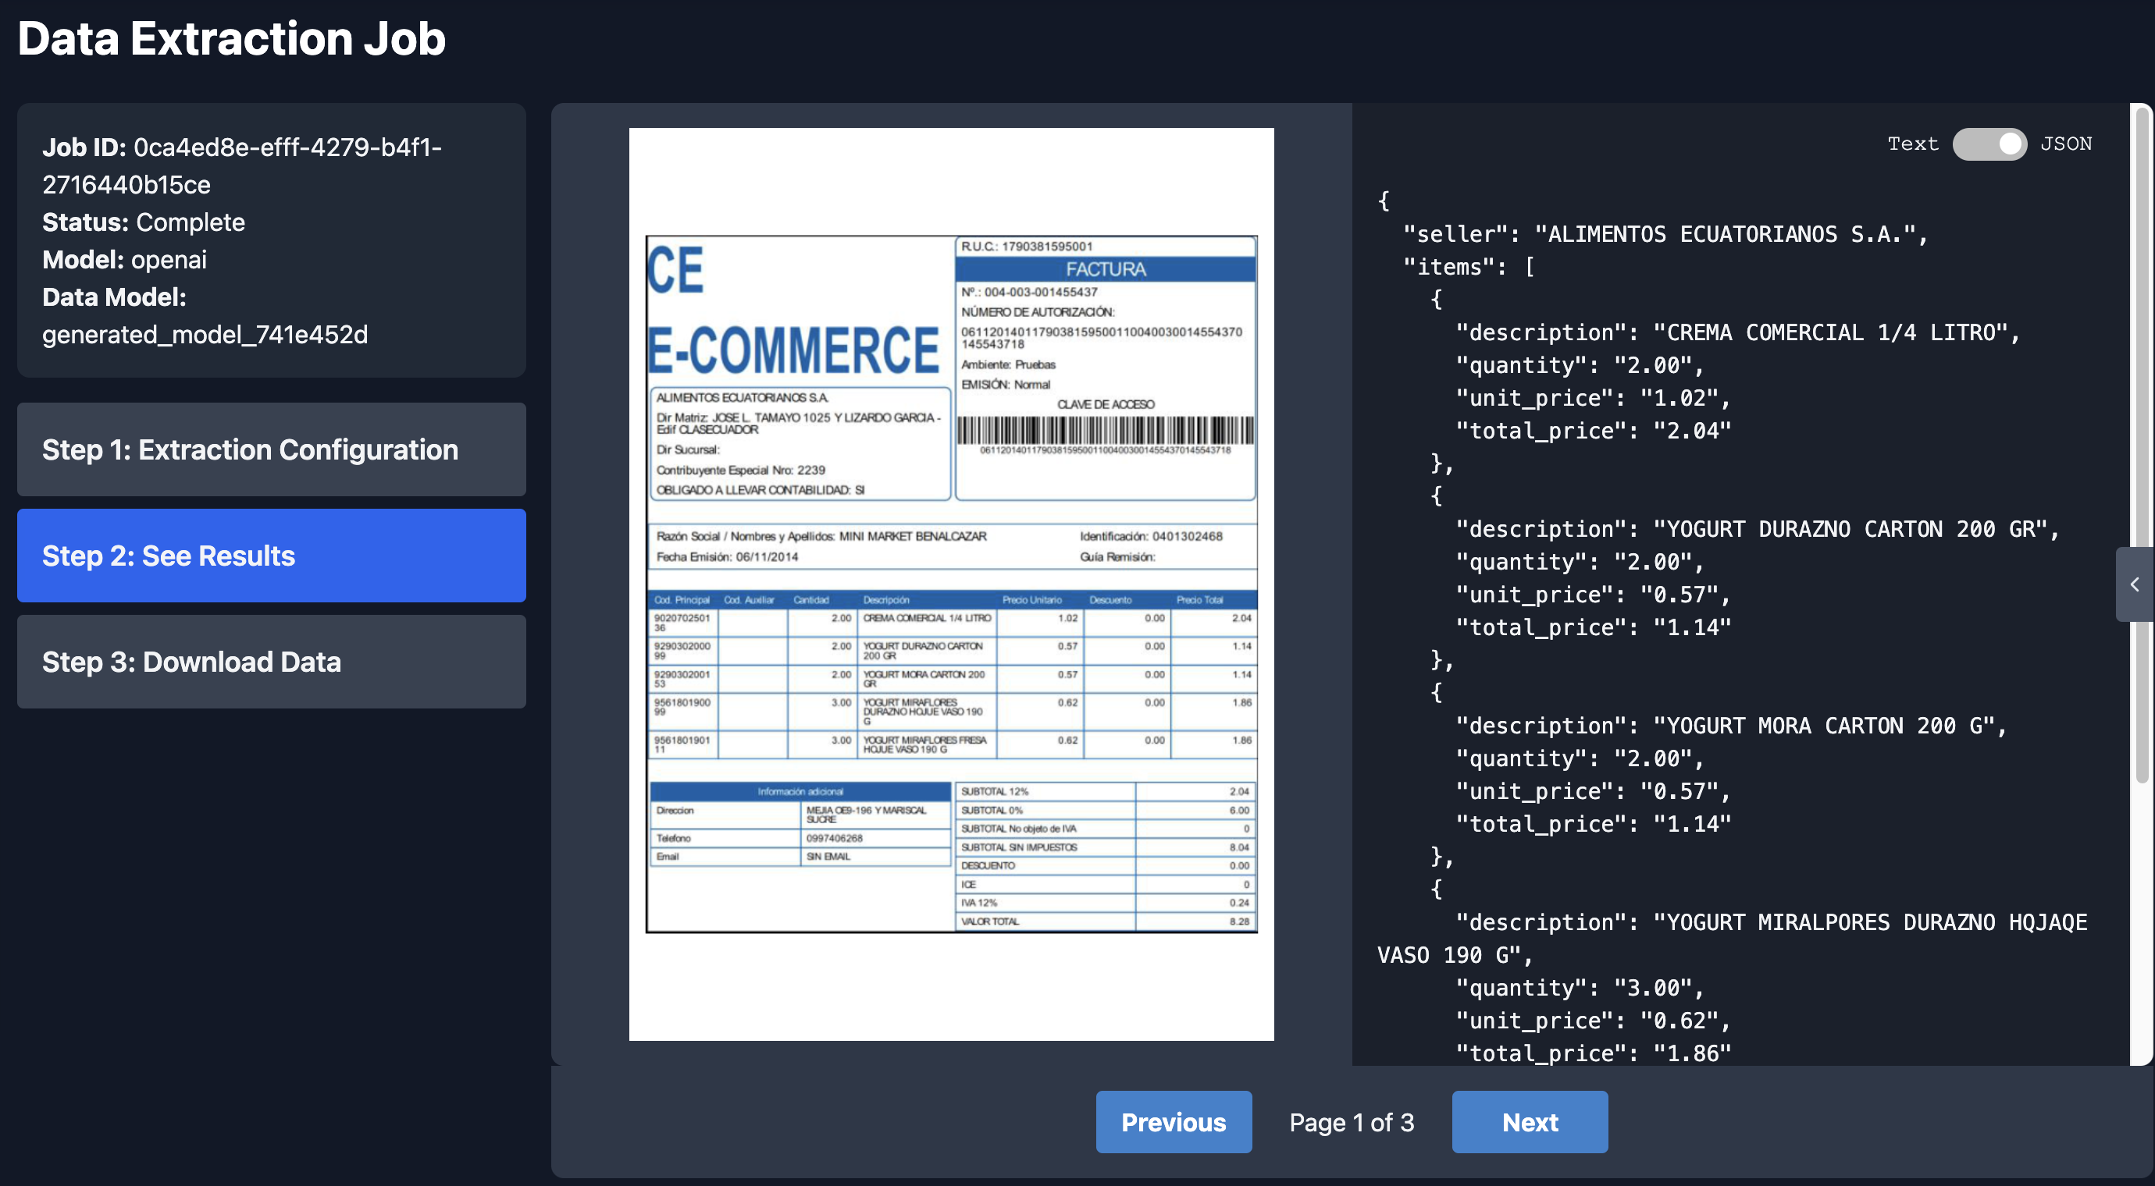Click the Text label beside the switch

pyautogui.click(x=1912, y=144)
